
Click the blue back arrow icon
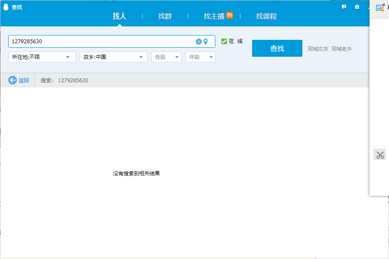(x=13, y=80)
